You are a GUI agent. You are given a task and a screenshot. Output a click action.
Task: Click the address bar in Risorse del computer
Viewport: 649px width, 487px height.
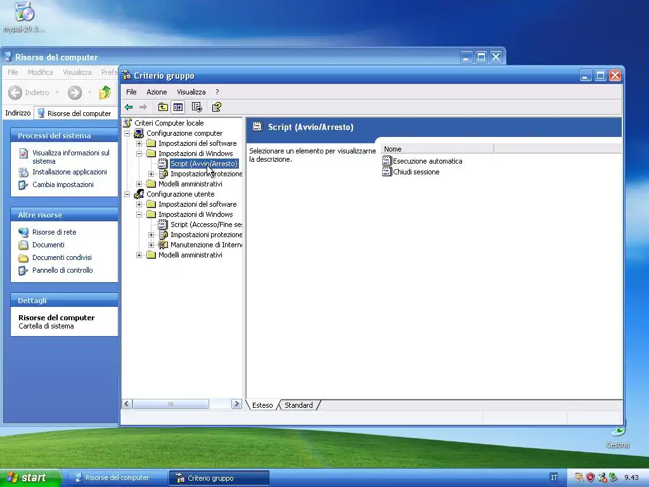coord(77,114)
